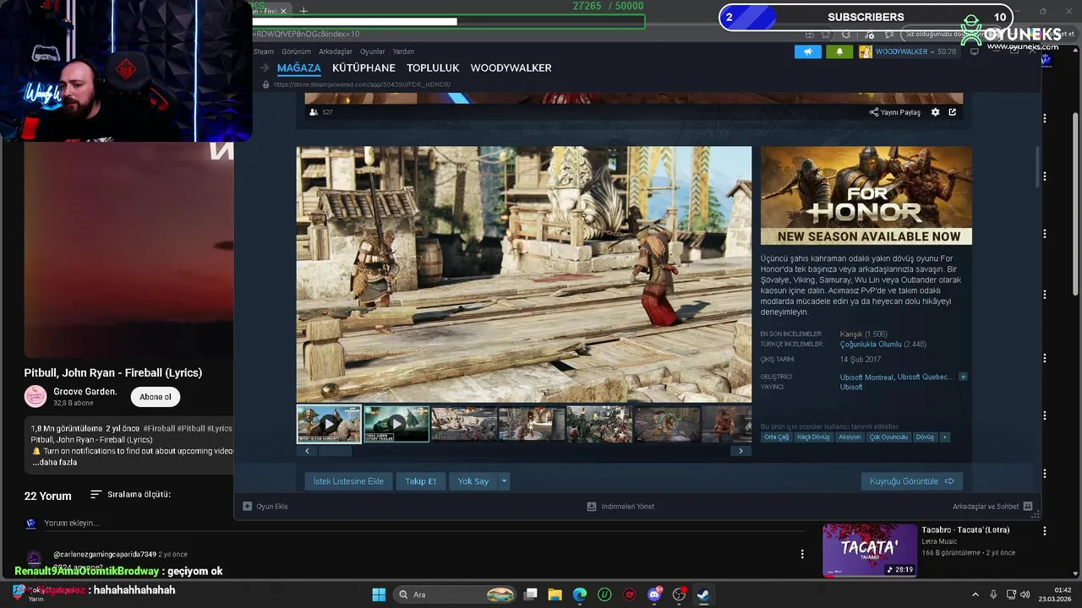Open Microsoft Edge from the taskbar
The width and height of the screenshot is (1082, 608).
[x=580, y=594]
